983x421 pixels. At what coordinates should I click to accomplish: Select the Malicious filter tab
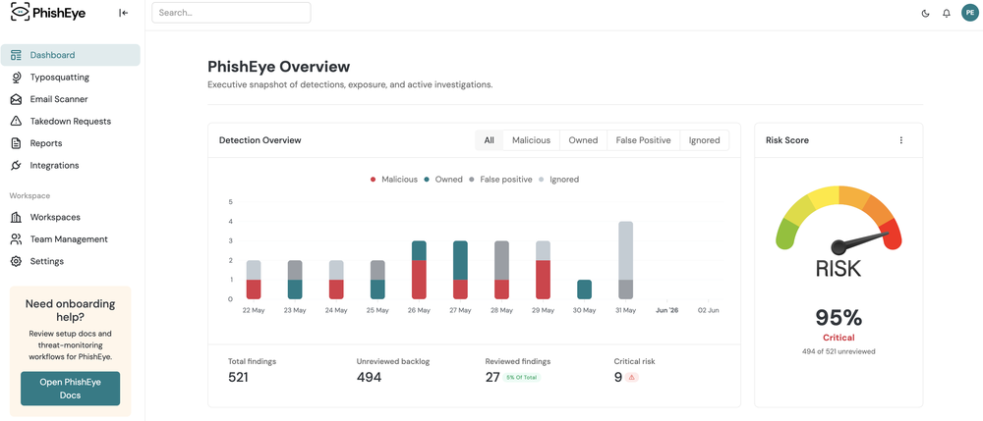[x=531, y=140]
